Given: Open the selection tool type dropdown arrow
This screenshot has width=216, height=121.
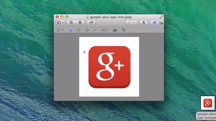Looking at the screenshot, I should pyautogui.click(x=62, y=30).
